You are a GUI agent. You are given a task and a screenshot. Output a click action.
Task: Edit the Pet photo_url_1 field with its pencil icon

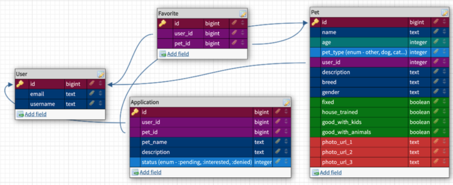point(436,142)
